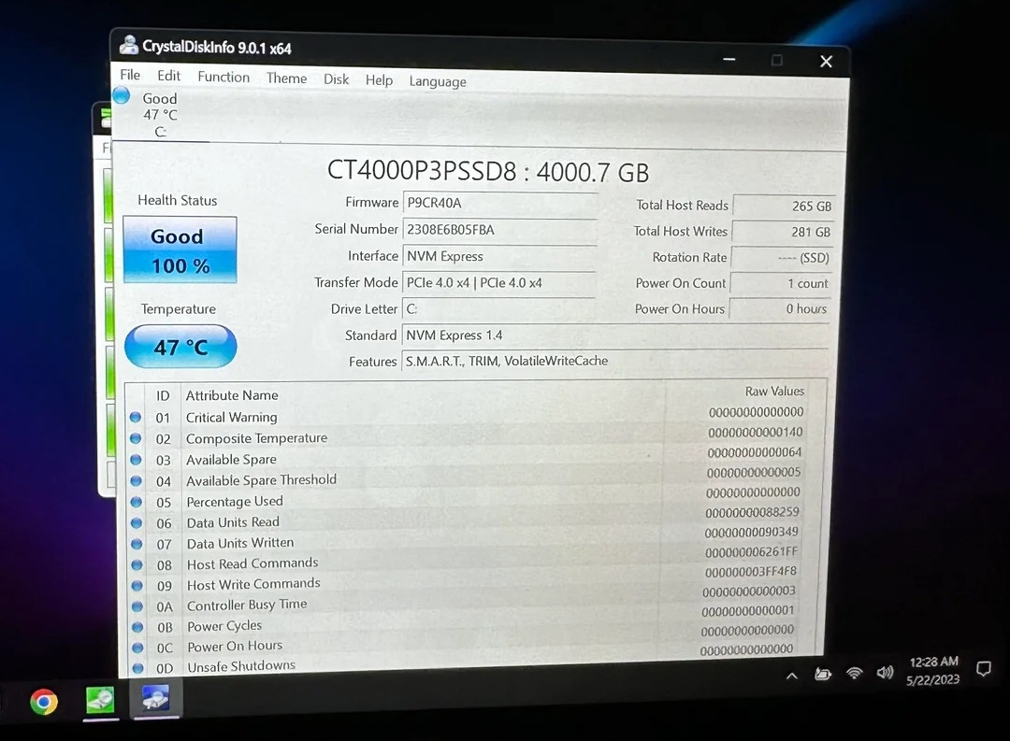Click the 47 °C temperature button
1010x741 pixels.
(180, 347)
